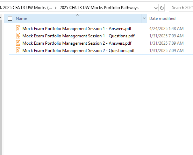
Task: Select Mock Exam Session 1 - Answers.pdf
Action: tap(77, 29)
